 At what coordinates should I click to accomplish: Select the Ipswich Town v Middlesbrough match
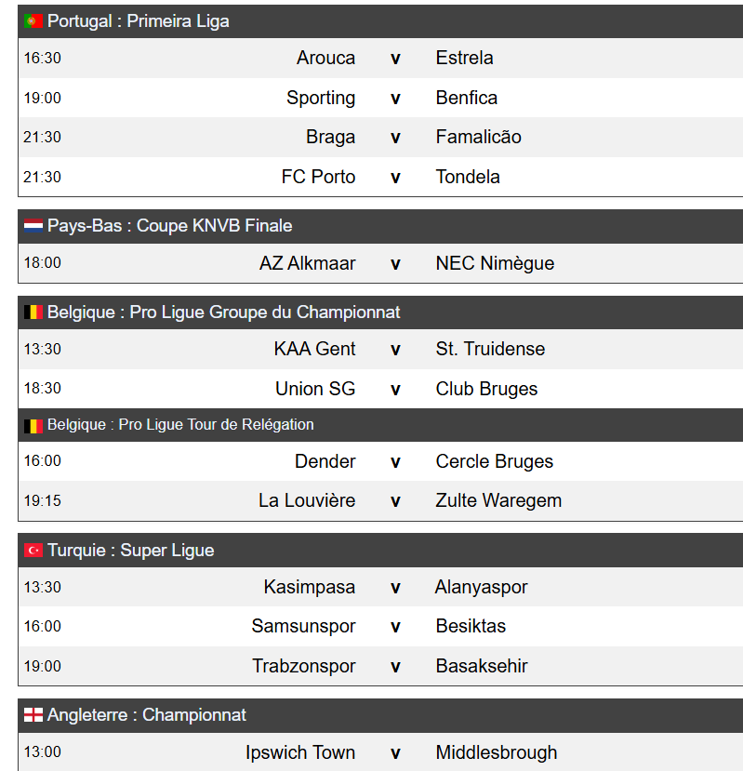[395, 752]
